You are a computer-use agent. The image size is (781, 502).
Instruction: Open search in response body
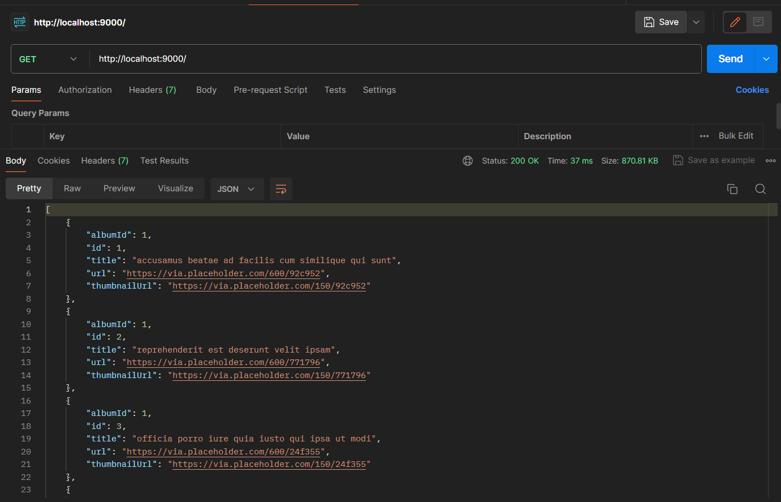[760, 189]
